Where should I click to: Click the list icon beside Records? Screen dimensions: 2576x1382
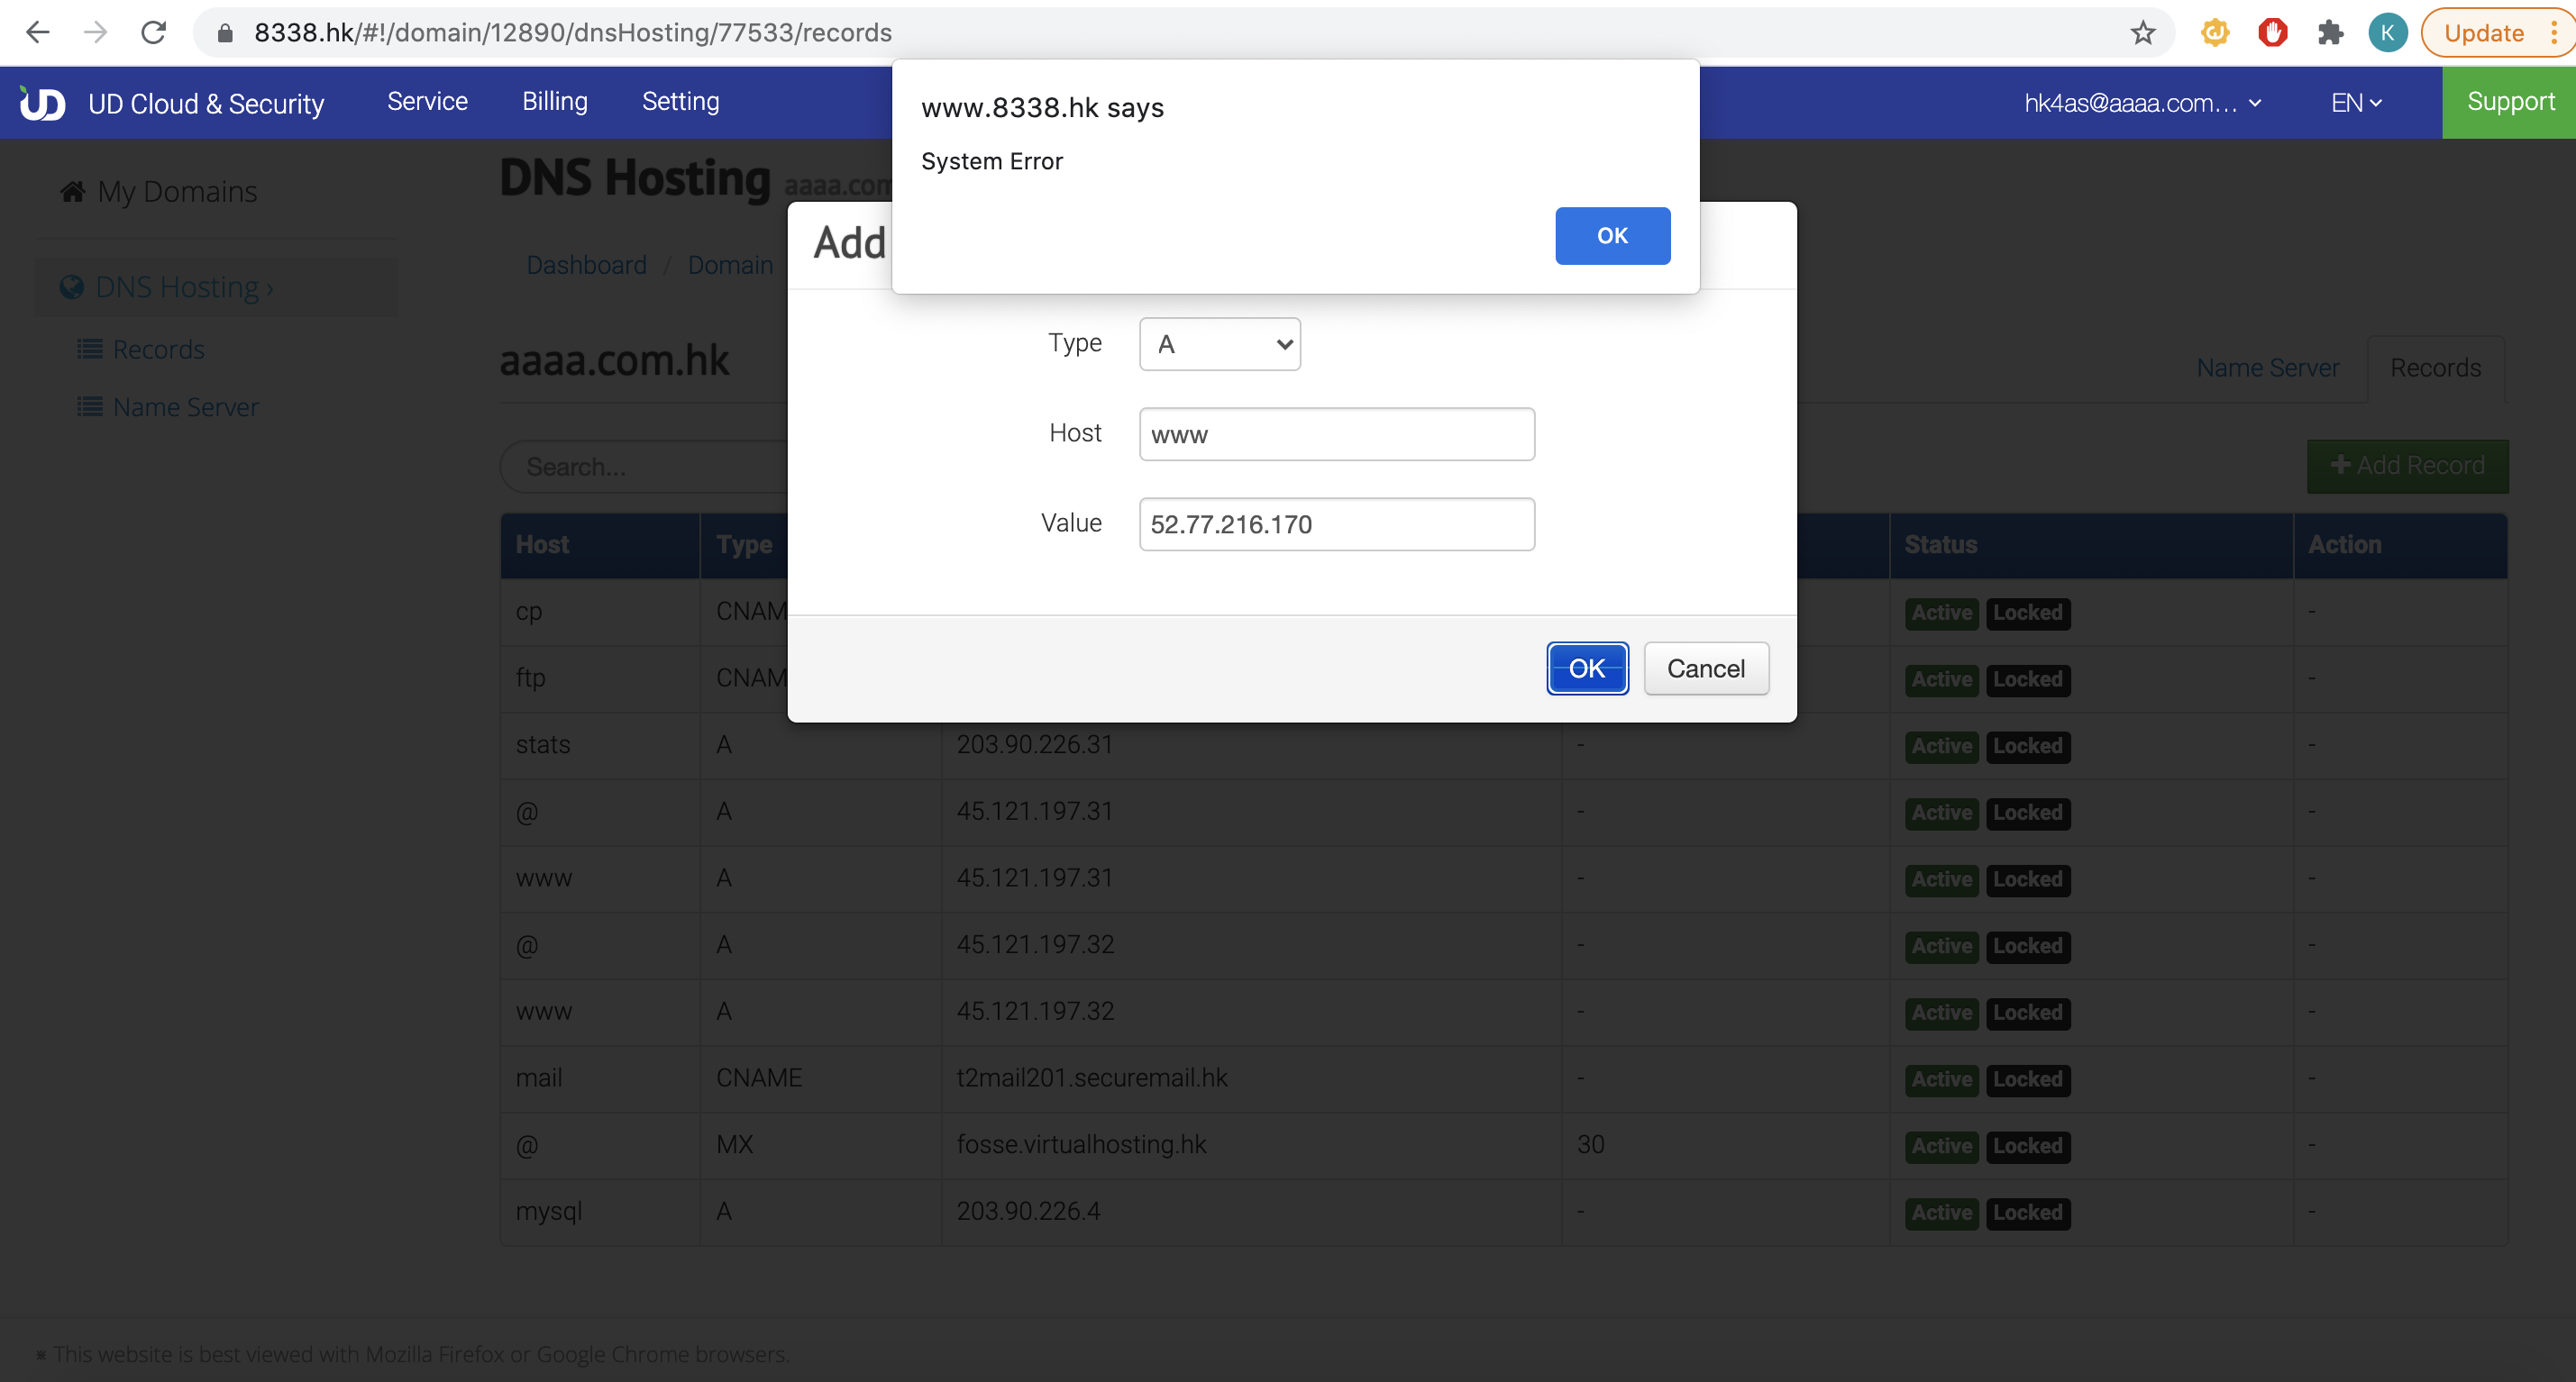tap(90, 349)
